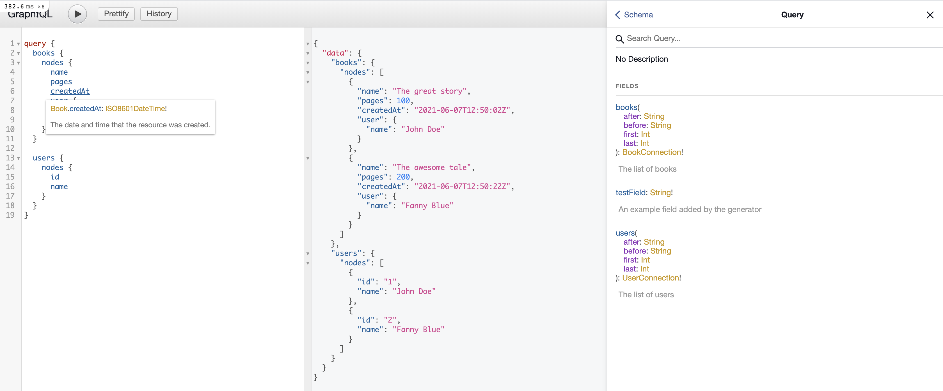
Task: Fold the users block at line 13
Action: point(18,158)
